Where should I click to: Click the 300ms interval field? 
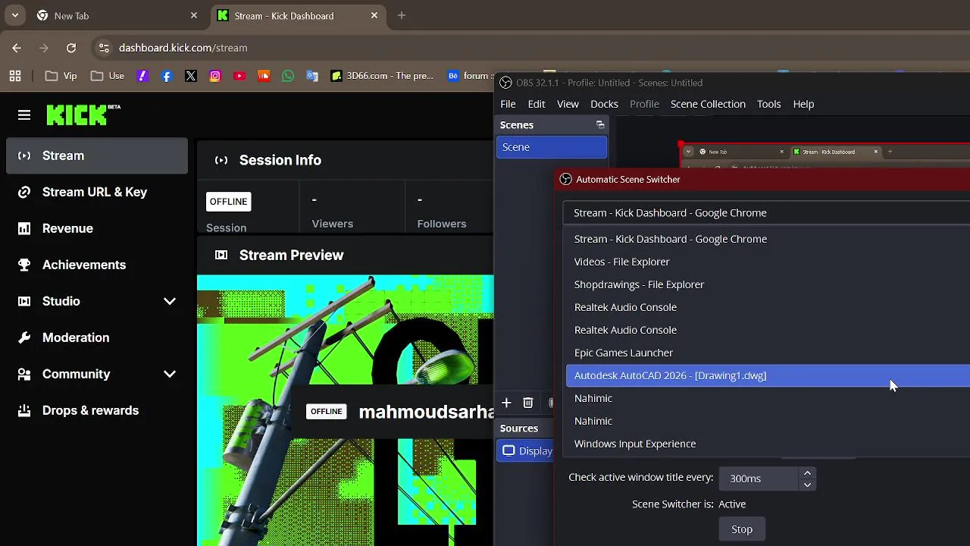tap(759, 479)
